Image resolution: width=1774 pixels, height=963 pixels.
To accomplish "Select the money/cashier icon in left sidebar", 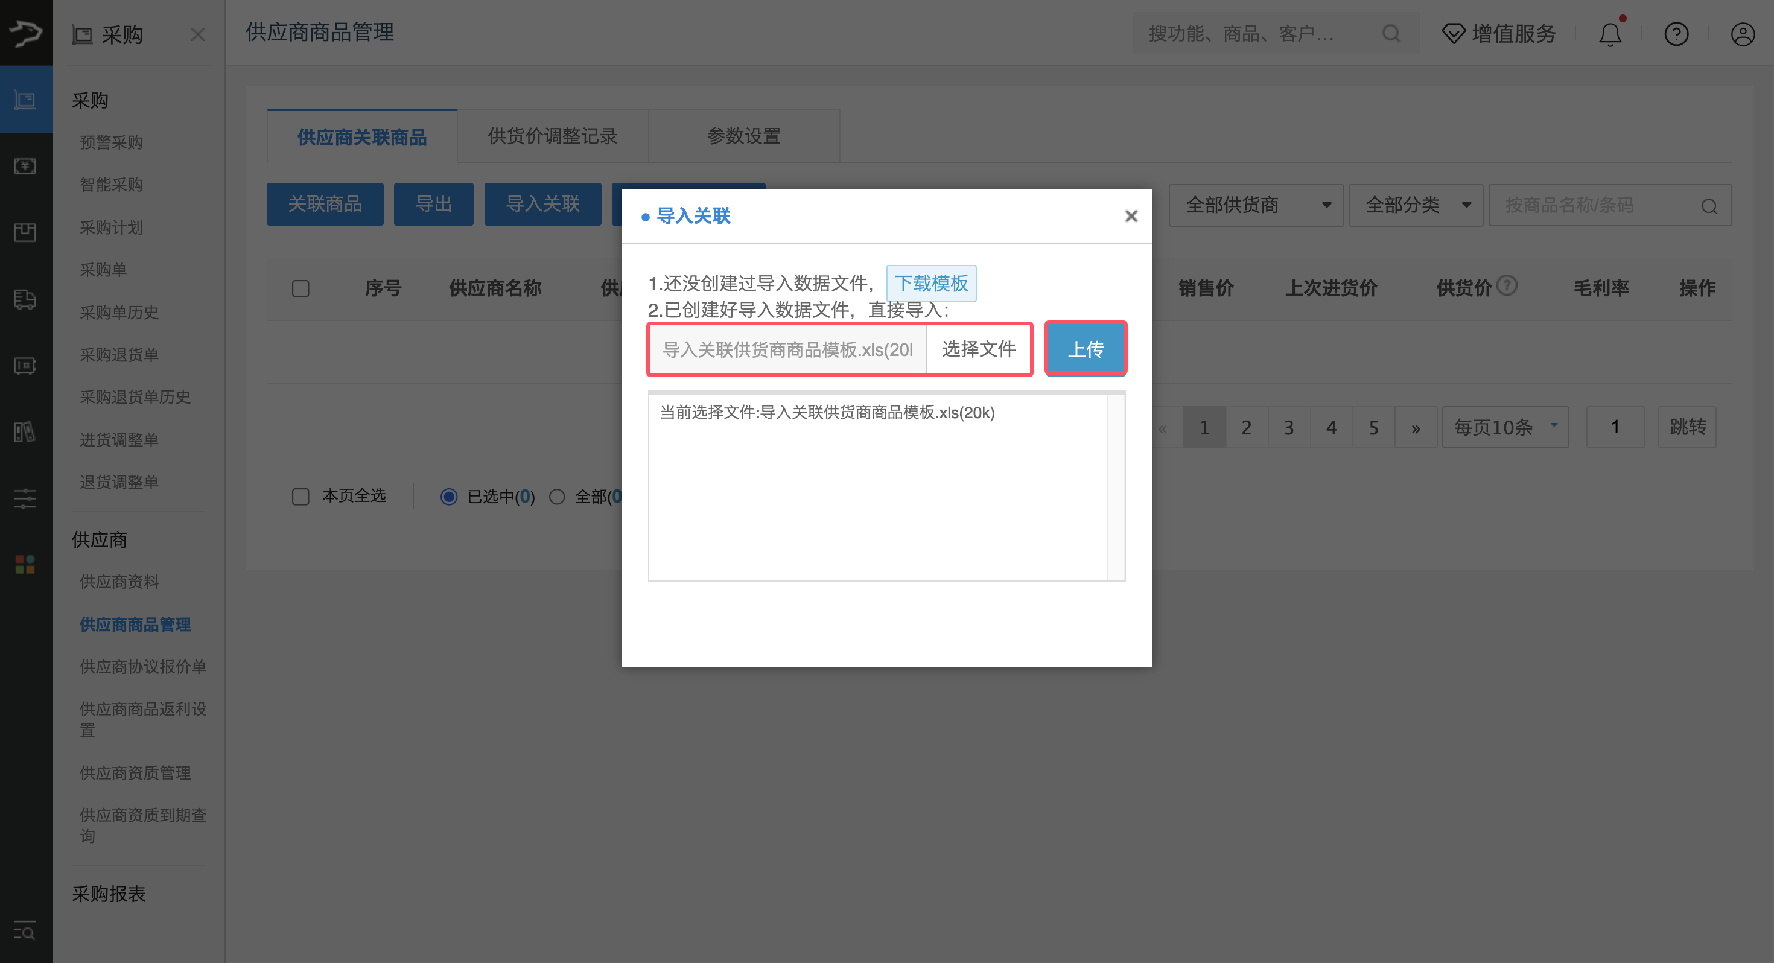I will [x=25, y=165].
